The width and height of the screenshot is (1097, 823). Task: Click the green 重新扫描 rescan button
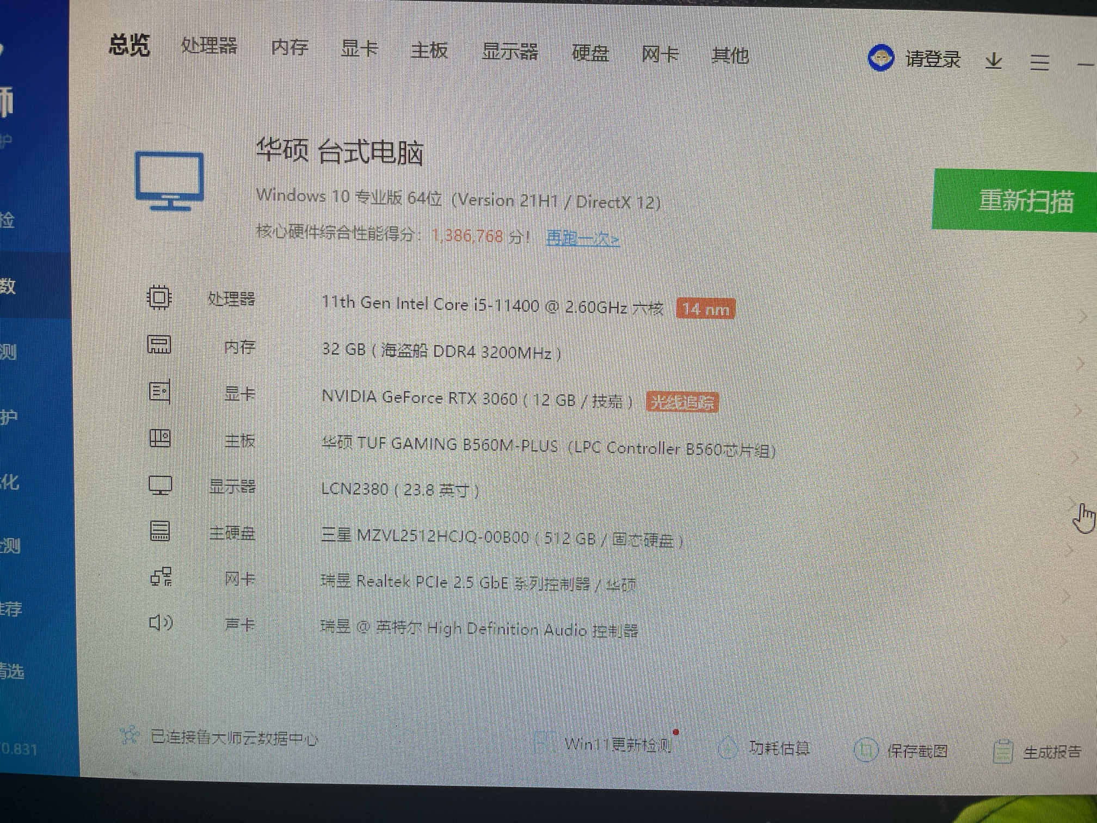[x=1014, y=201]
